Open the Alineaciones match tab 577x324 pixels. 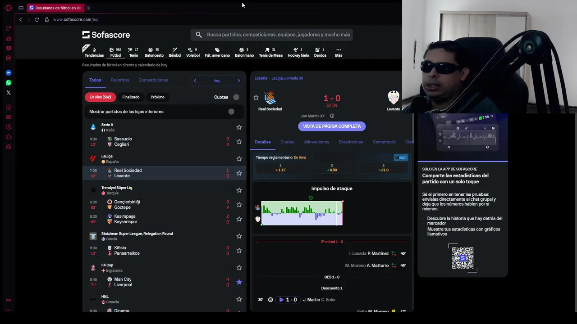coord(316,142)
